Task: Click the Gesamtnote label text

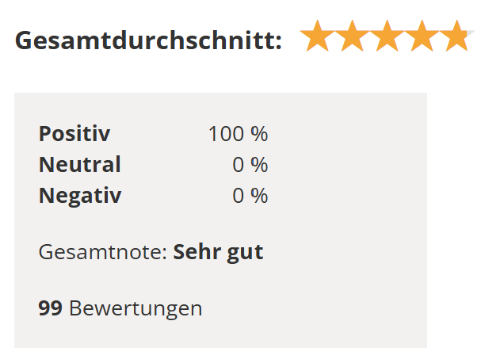Action: (x=103, y=253)
